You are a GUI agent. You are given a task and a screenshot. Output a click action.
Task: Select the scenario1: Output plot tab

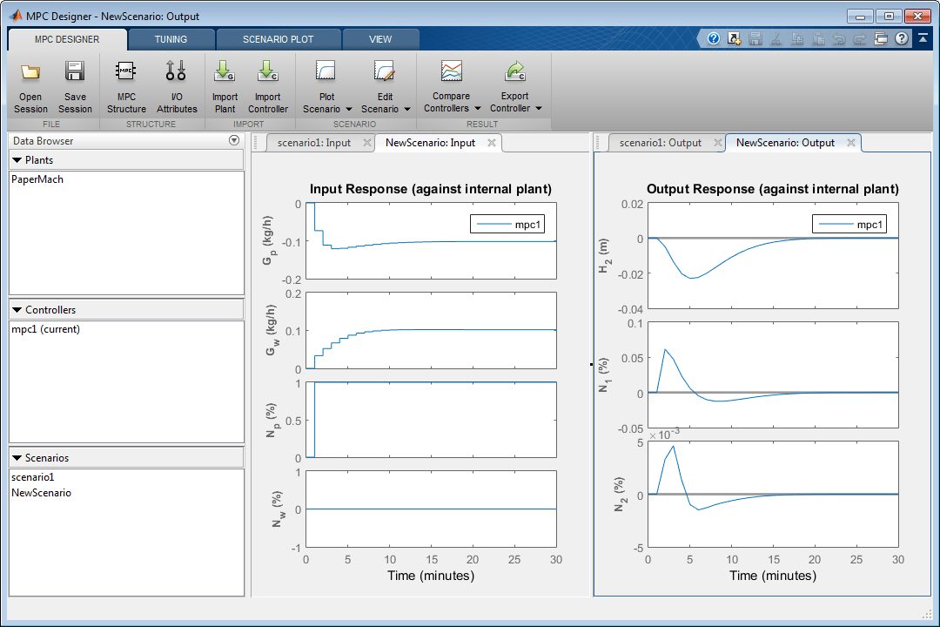pos(660,143)
